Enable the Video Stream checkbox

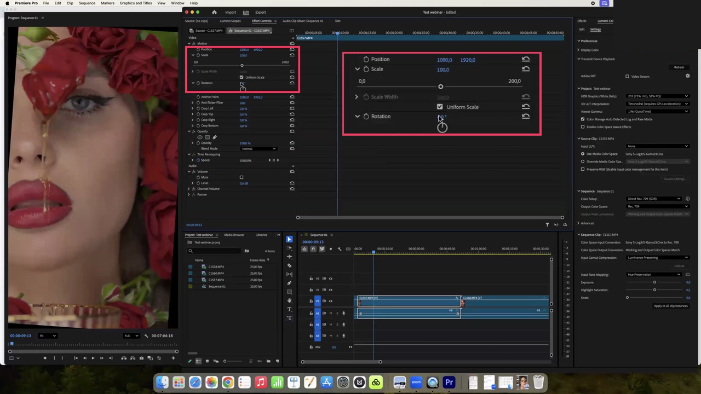(627, 77)
